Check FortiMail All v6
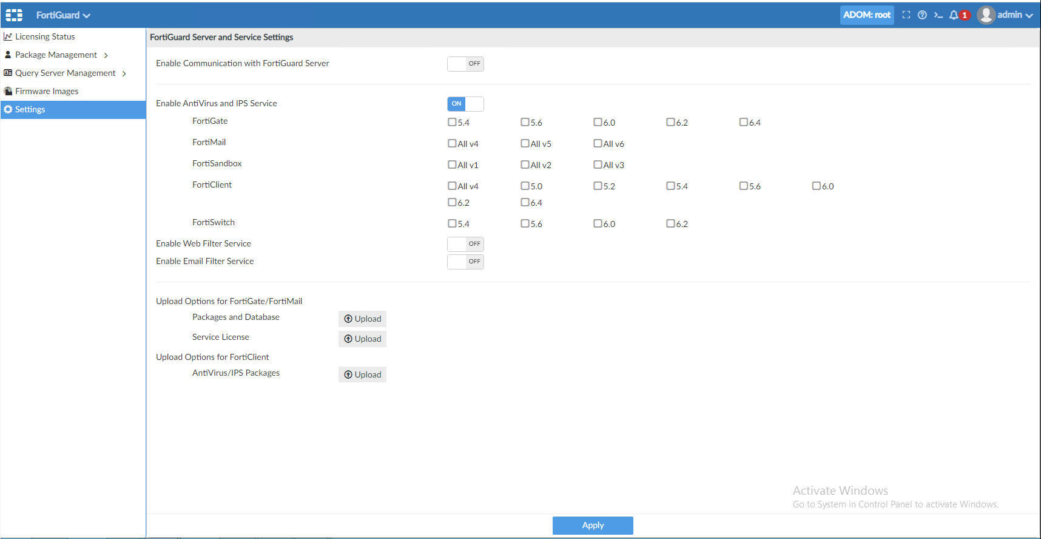This screenshot has height=539, width=1041. click(x=598, y=143)
